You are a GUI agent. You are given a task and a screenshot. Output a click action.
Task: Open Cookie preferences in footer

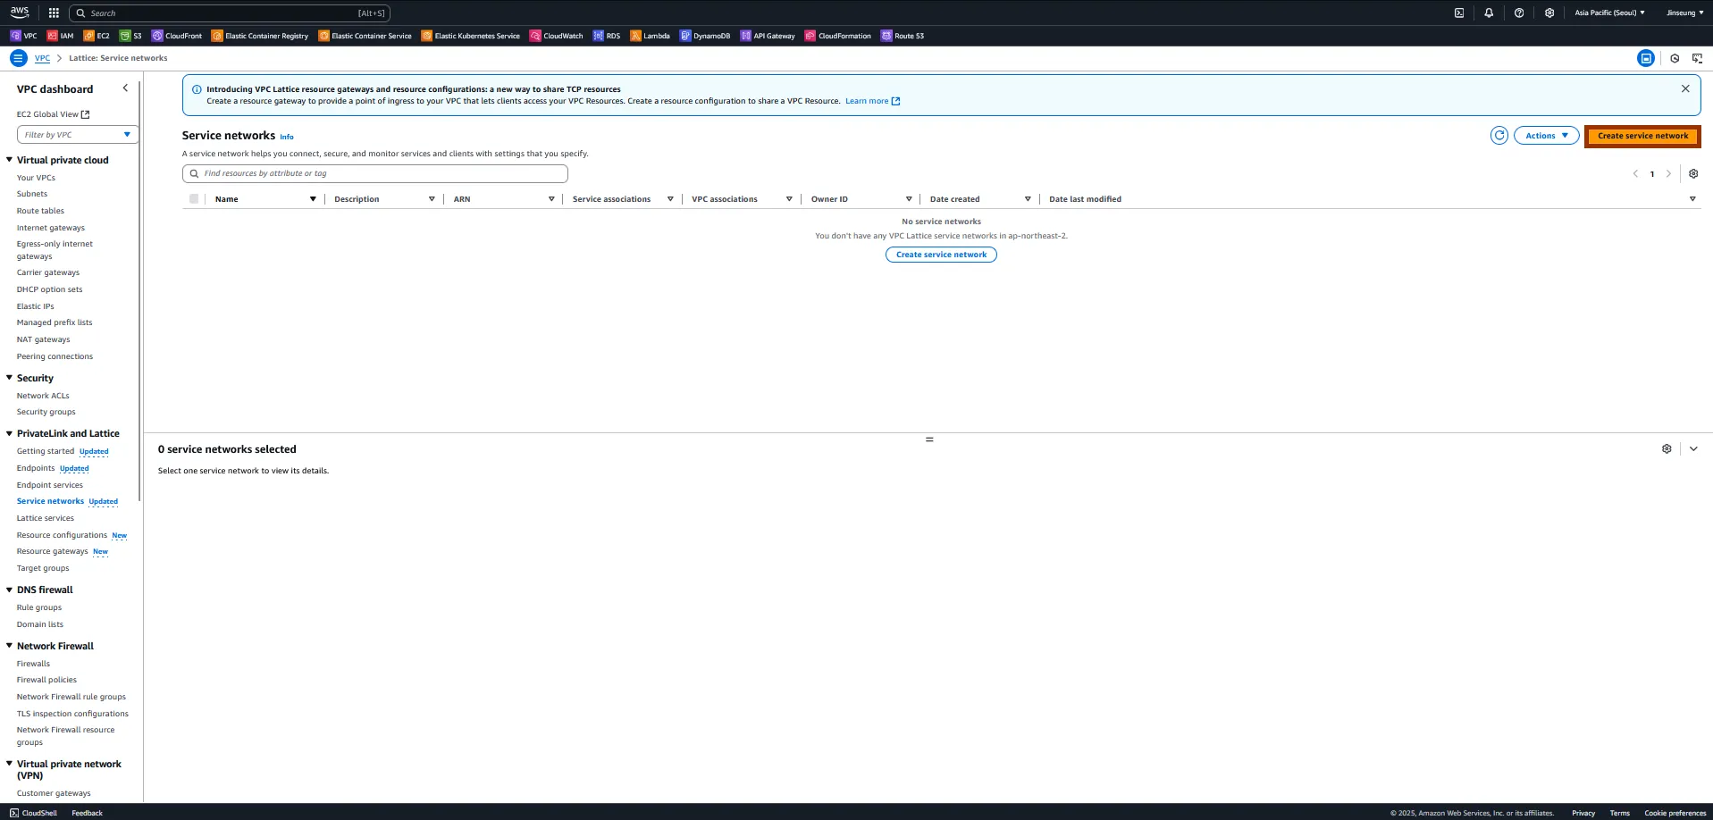[x=1675, y=813]
